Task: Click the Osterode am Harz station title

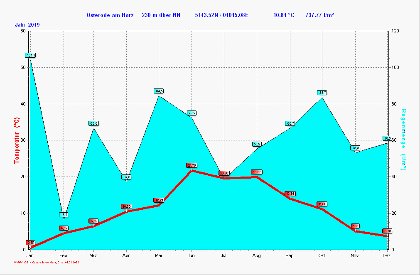Action: pos(110,15)
